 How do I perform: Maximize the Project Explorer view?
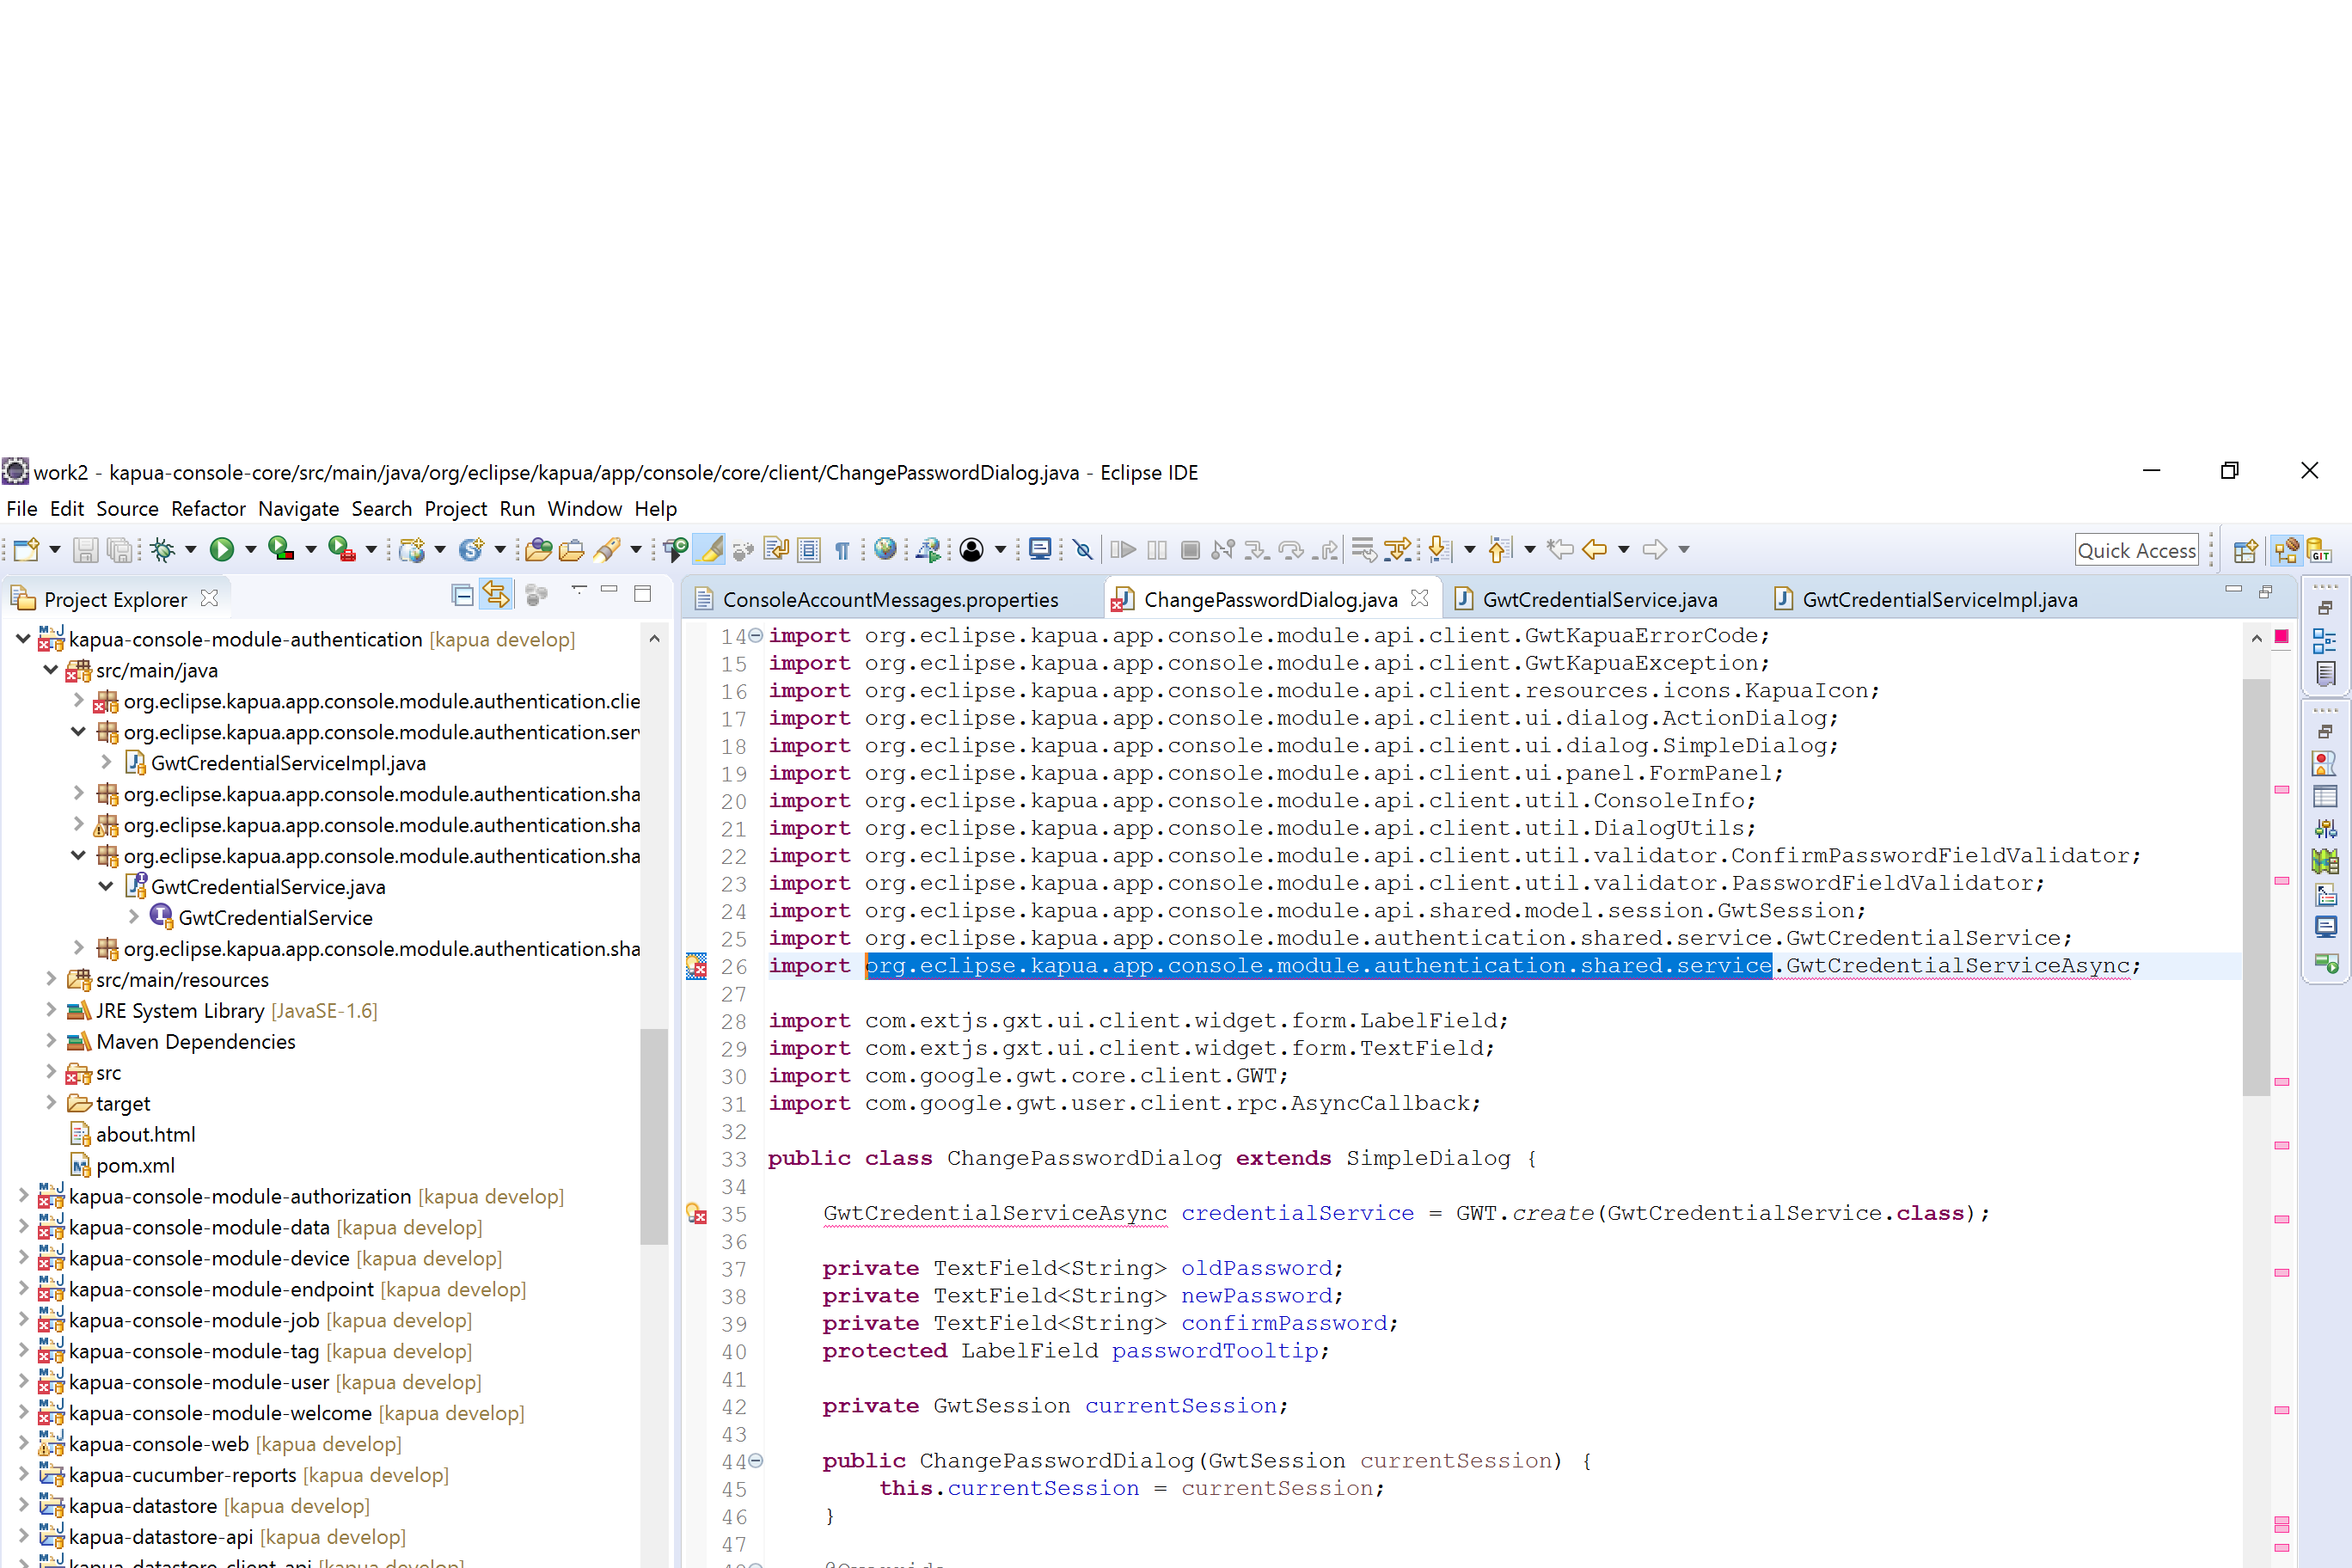pyautogui.click(x=643, y=594)
